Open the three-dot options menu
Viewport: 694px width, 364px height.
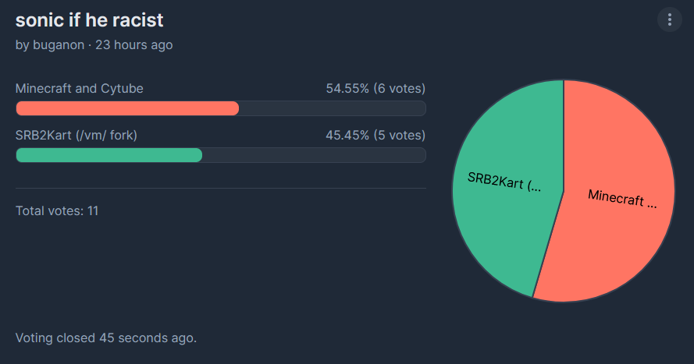point(669,19)
